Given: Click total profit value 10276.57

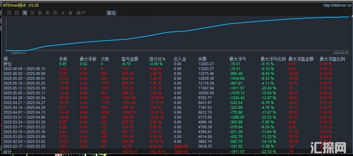Looking at the screenshot, I should click(129, 152).
